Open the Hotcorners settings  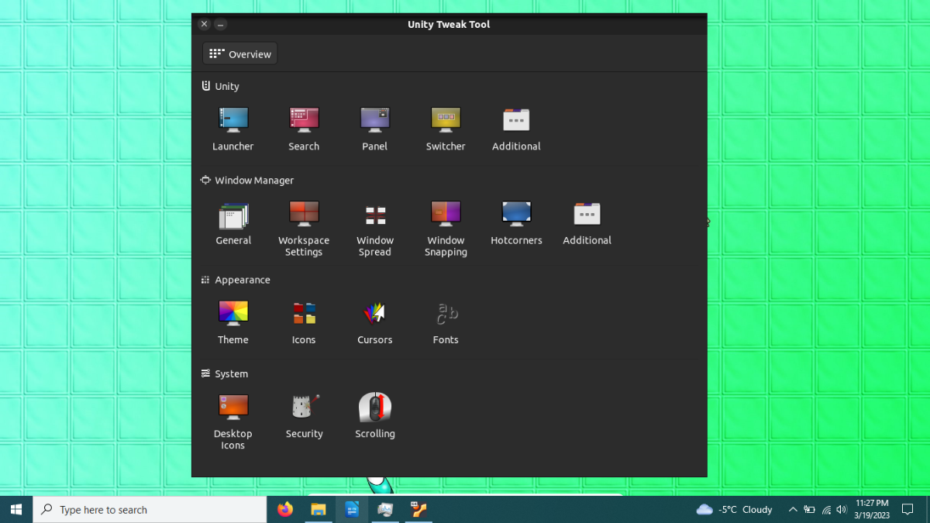516,223
